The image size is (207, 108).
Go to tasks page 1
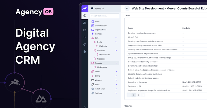(134, 95)
